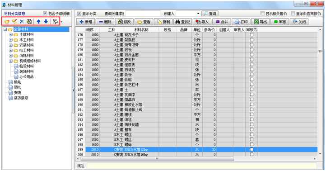Select 机电 category in the tree
326x171 pixels.
18,82
